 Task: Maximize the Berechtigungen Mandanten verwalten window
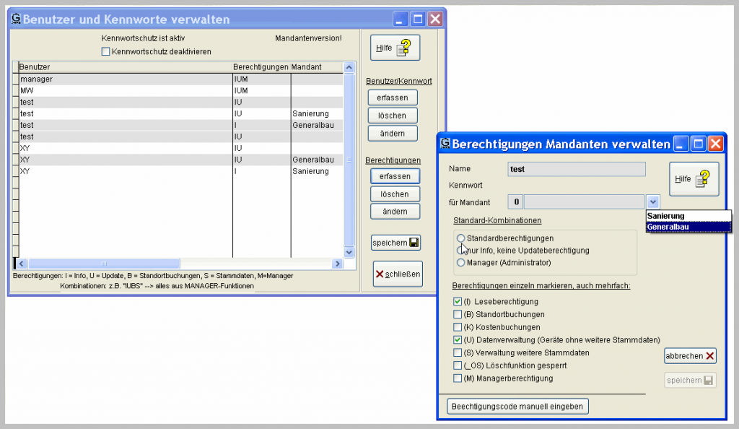pos(698,144)
